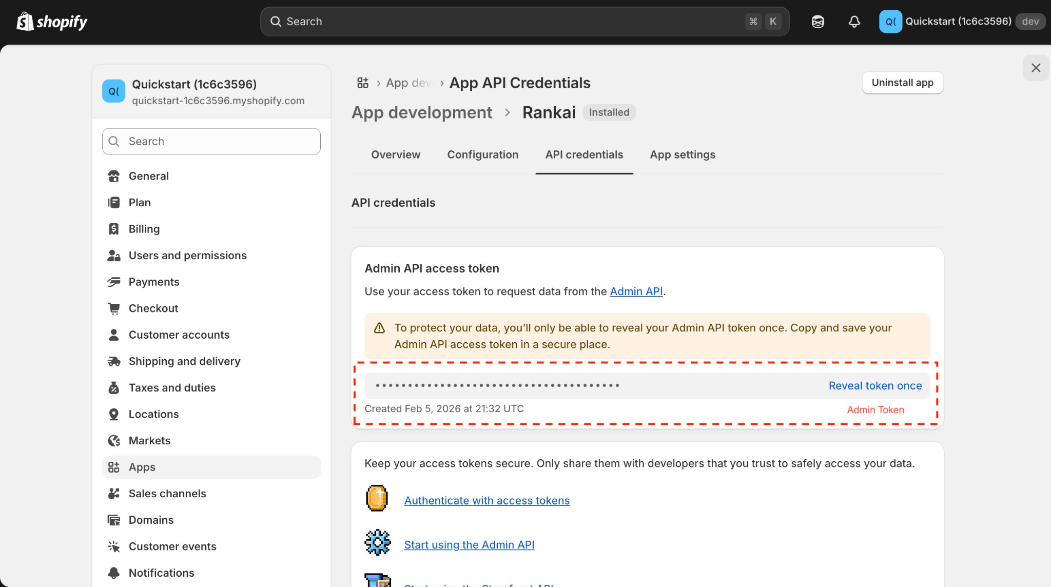Switch to the Configuration tab
Image resolution: width=1051 pixels, height=587 pixels.
482,154
